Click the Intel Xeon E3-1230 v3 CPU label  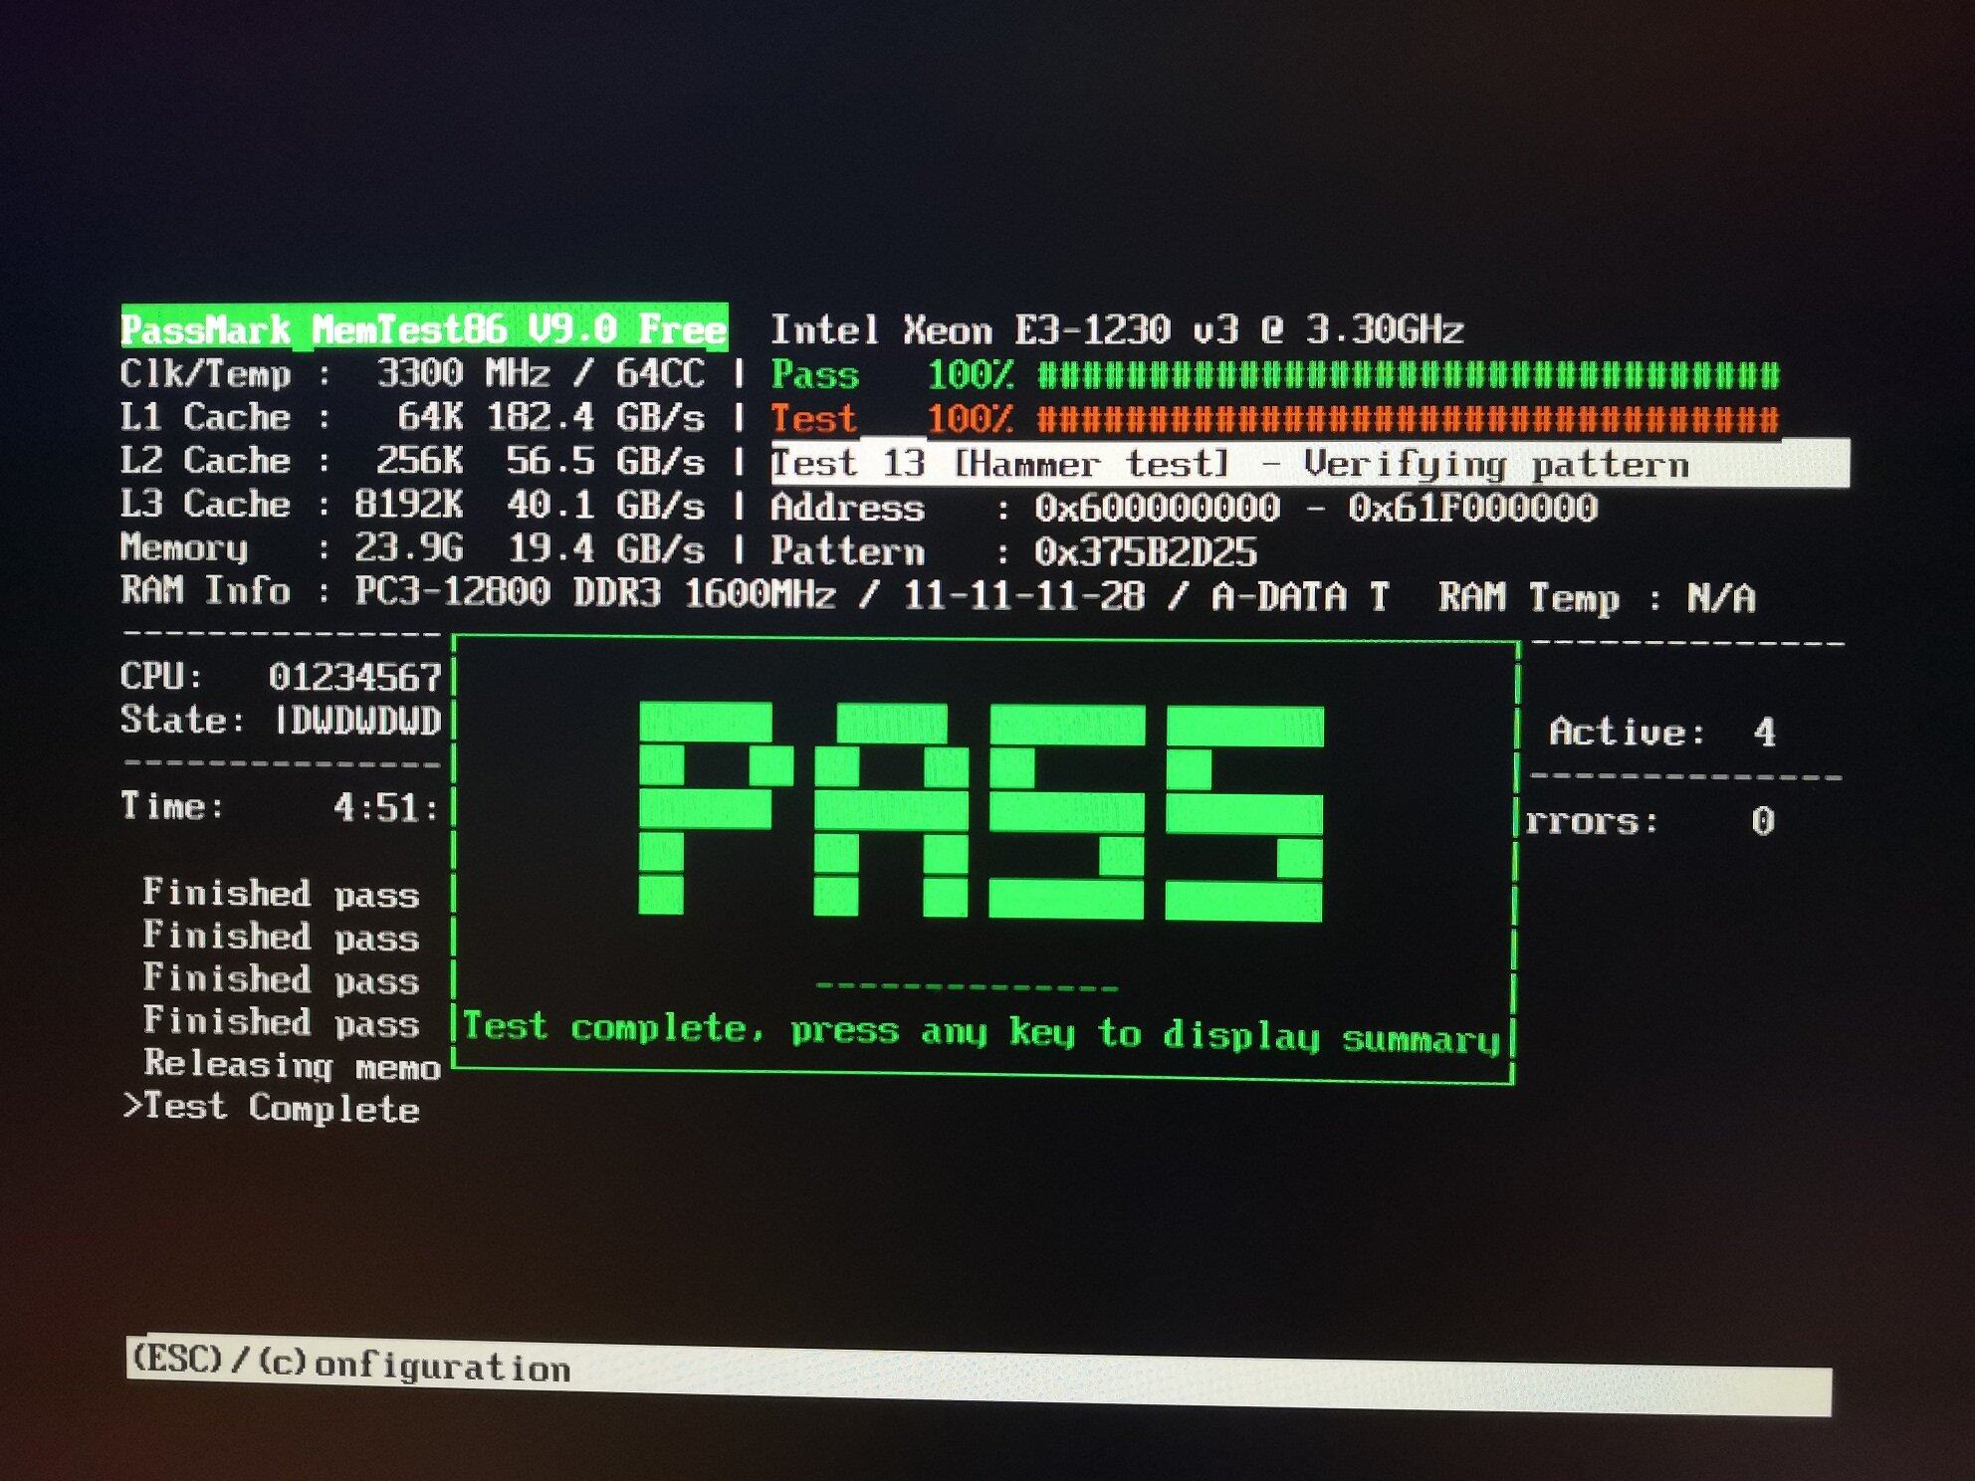point(1117,329)
